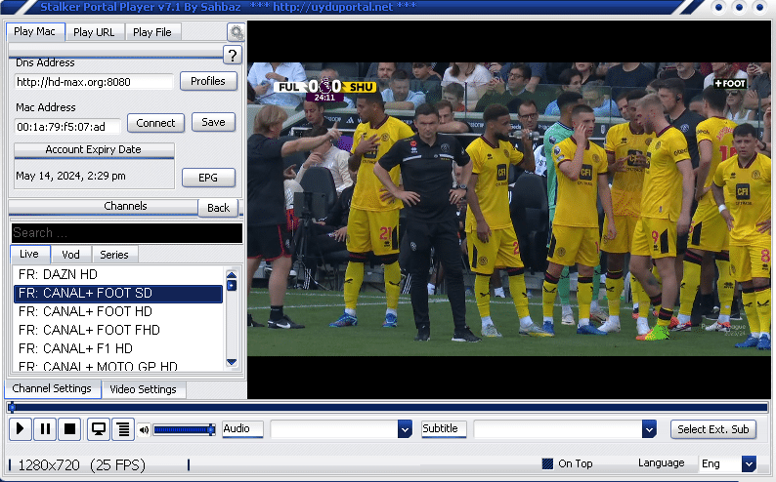Open the settings gear icon
Image resolution: width=776 pixels, height=482 pixels.
click(x=237, y=32)
